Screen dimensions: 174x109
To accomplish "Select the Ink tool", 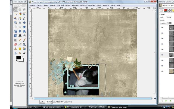I will tap(24, 44).
